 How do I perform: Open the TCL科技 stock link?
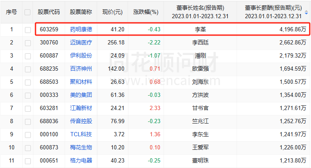tap(81, 134)
